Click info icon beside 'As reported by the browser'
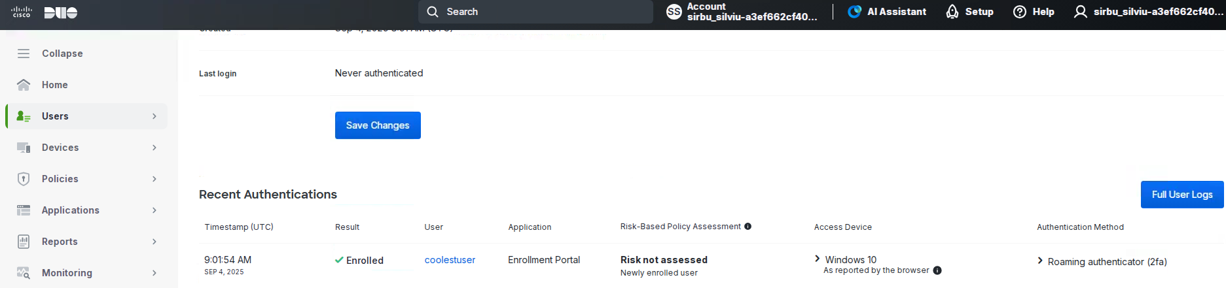The height and width of the screenshot is (288, 1226). (937, 270)
